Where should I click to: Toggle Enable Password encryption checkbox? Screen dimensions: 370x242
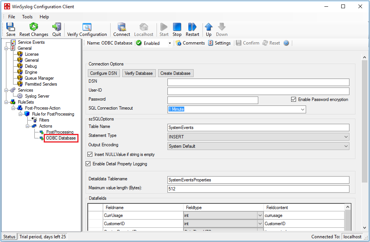coord(293,99)
